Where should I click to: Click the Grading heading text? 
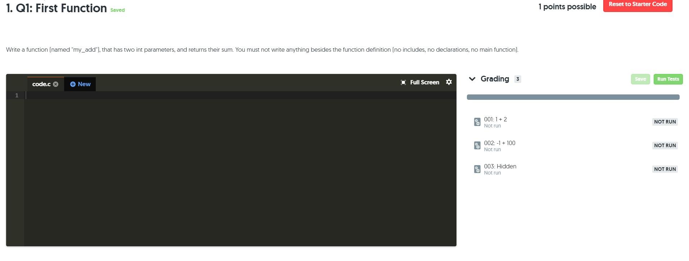[x=495, y=79]
